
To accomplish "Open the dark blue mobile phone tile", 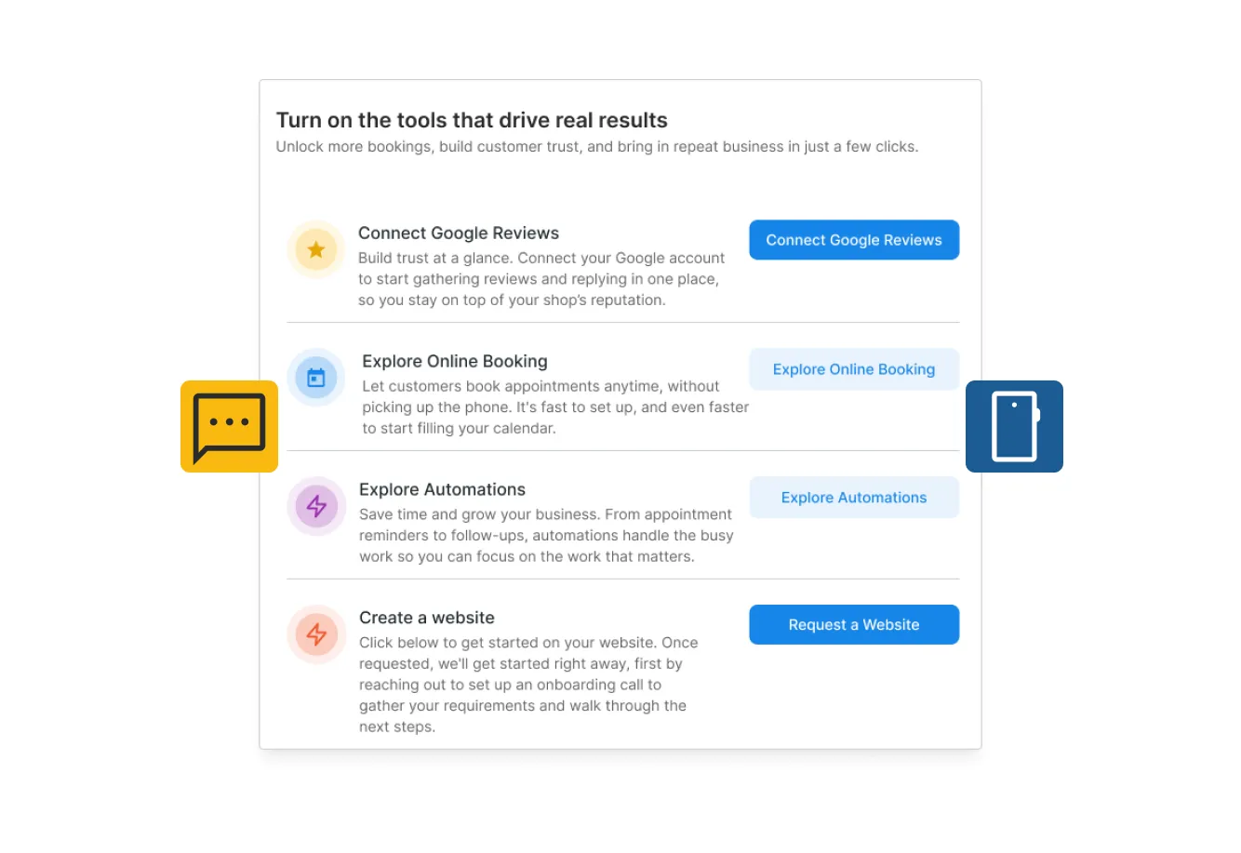I will coord(1014,426).
